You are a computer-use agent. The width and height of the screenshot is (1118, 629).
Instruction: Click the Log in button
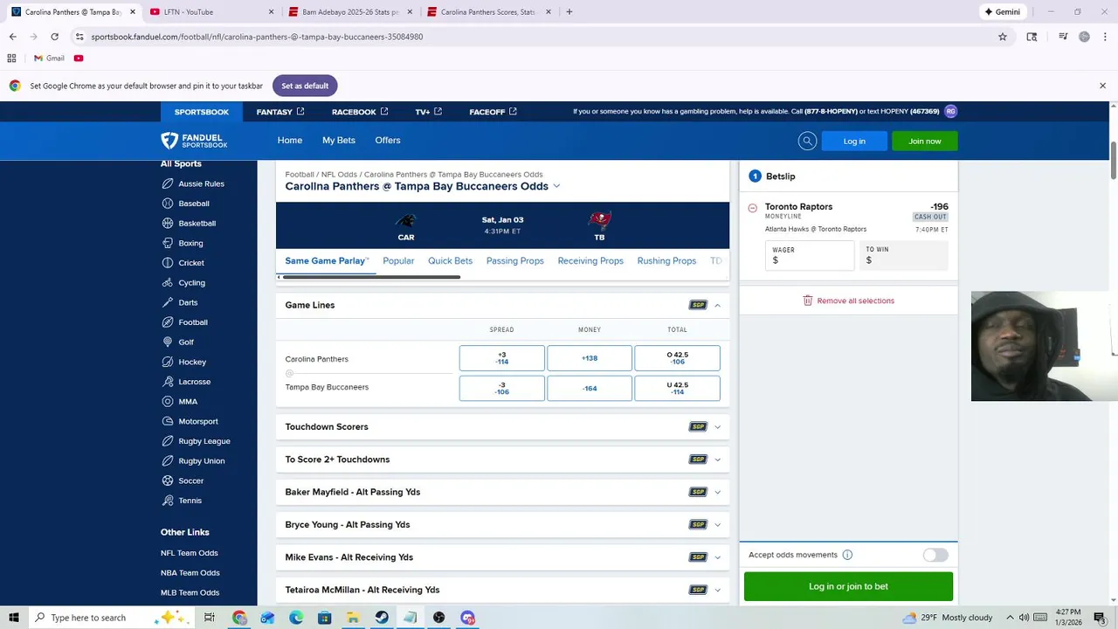(854, 141)
